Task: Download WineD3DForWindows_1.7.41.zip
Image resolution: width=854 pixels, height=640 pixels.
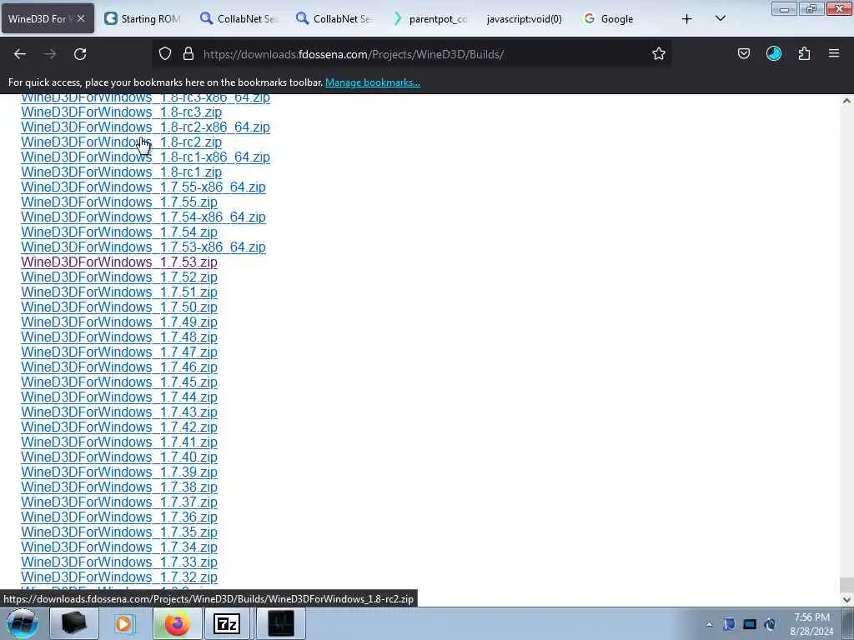Action: pos(119,442)
